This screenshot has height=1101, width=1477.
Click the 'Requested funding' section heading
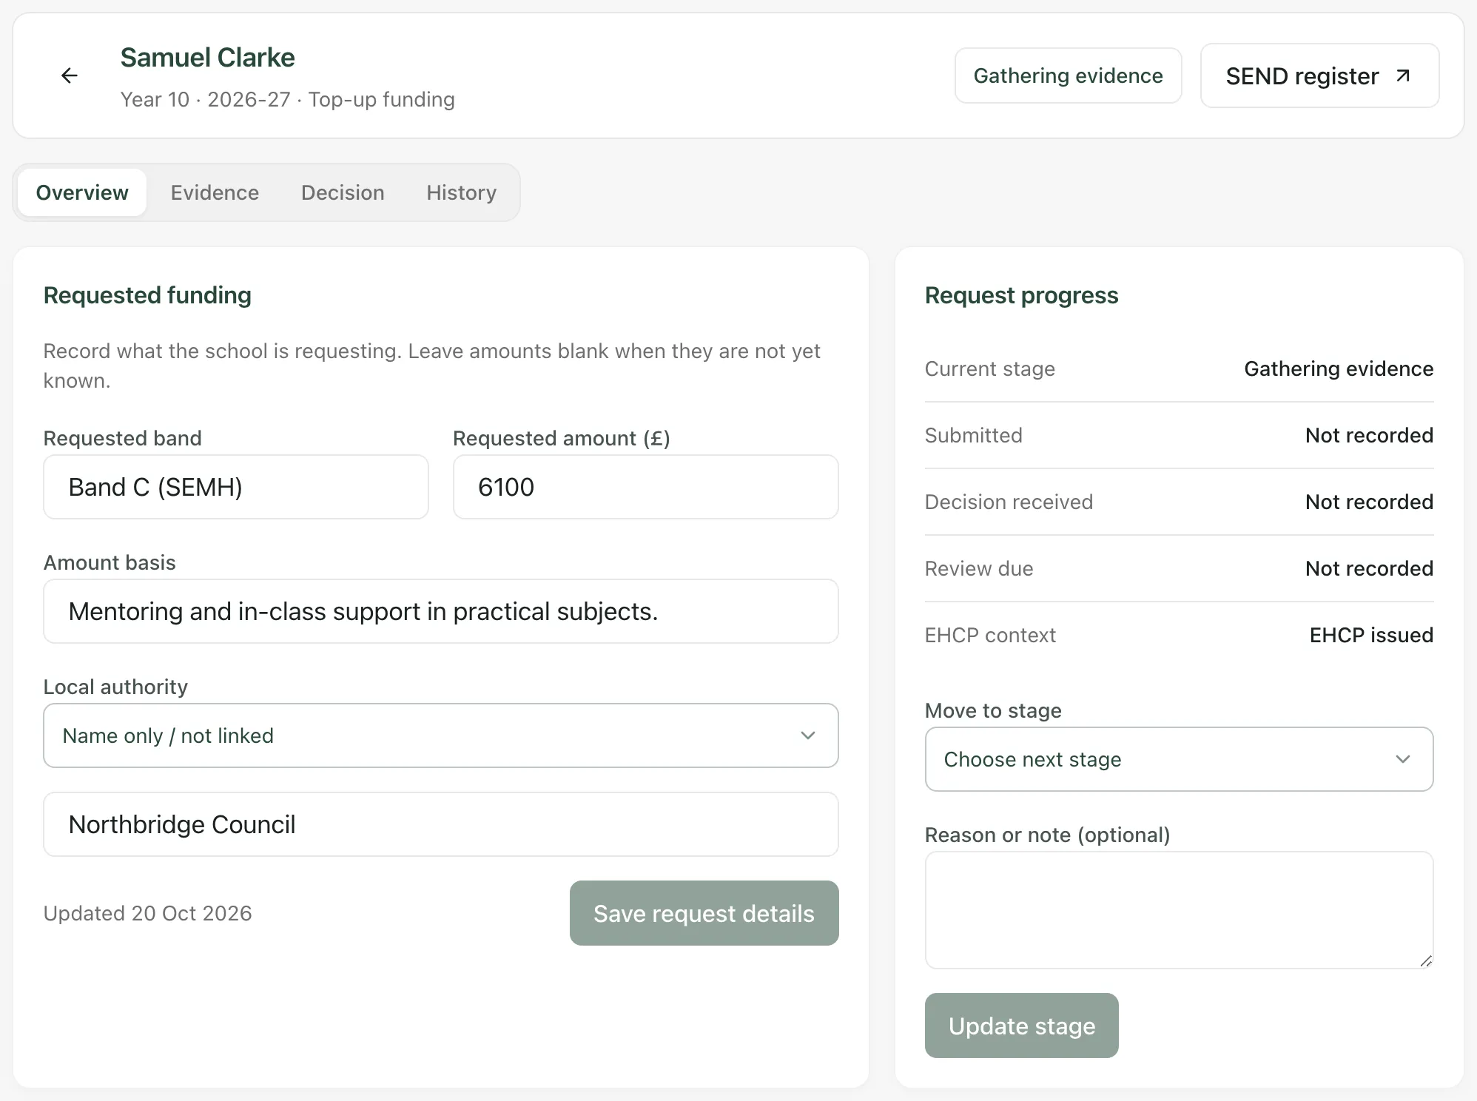coord(147,295)
